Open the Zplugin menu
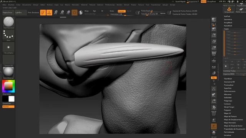The height and width of the screenshot is (138, 246). [x=165, y=5]
